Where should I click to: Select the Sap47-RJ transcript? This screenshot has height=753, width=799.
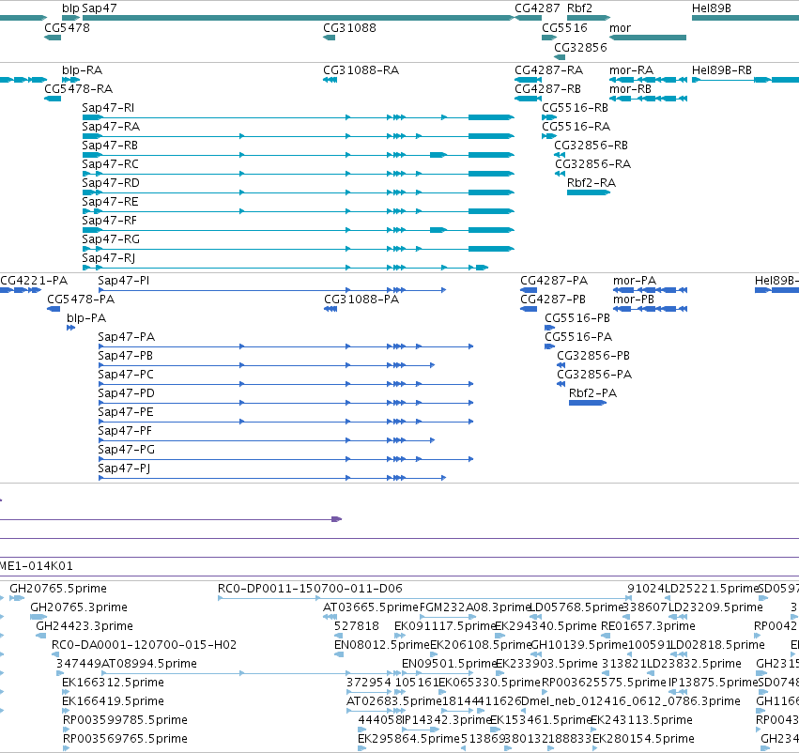click(285, 268)
